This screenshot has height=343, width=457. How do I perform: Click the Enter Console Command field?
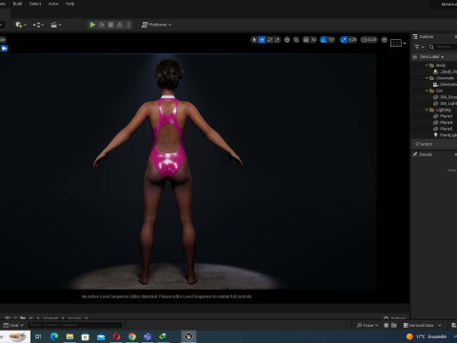click(75, 325)
